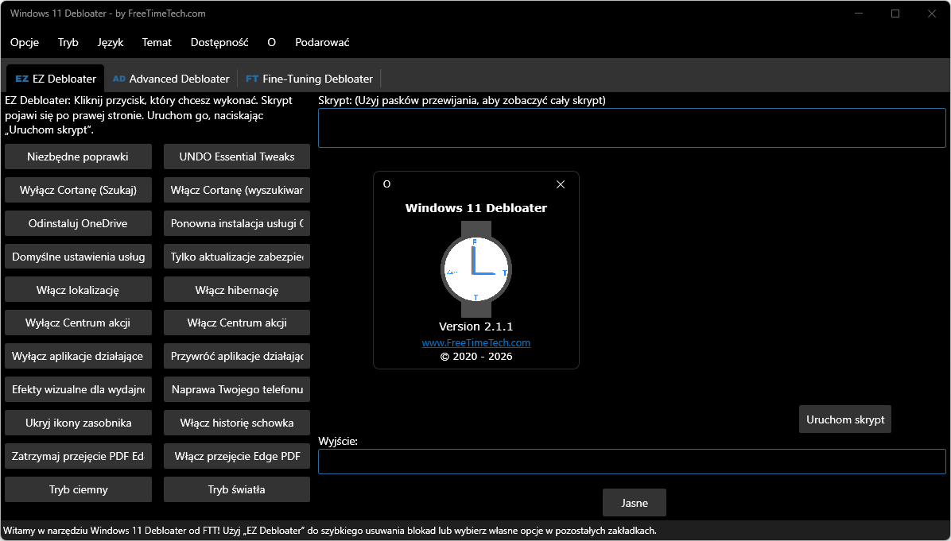Click Zatrzymaj przejęcie PDF Edge button
The height and width of the screenshot is (541, 951).
tap(78, 456)
